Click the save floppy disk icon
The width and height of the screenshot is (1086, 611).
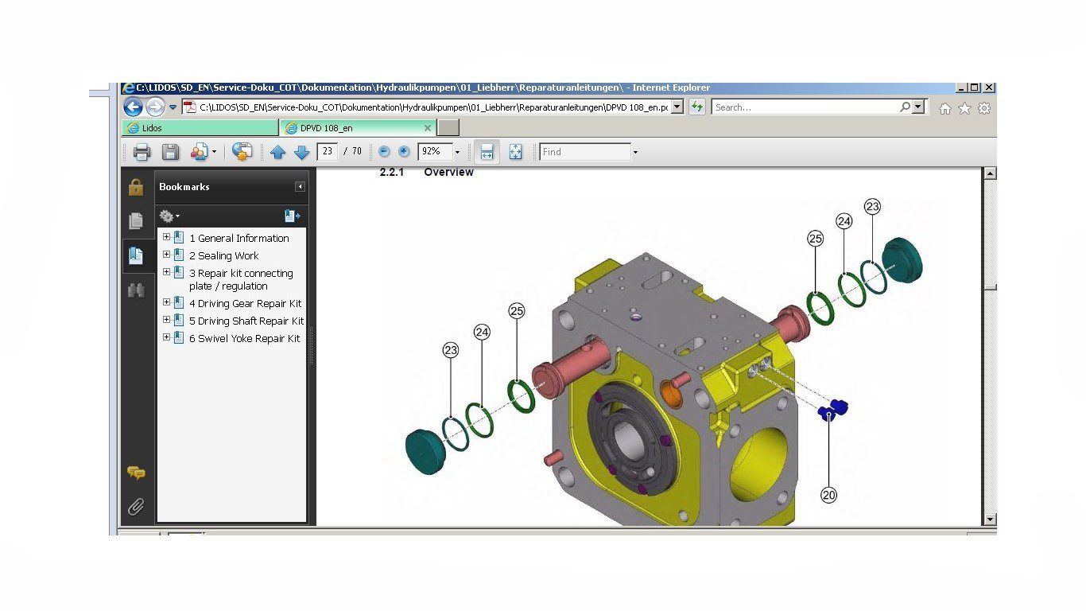[170, 152]
